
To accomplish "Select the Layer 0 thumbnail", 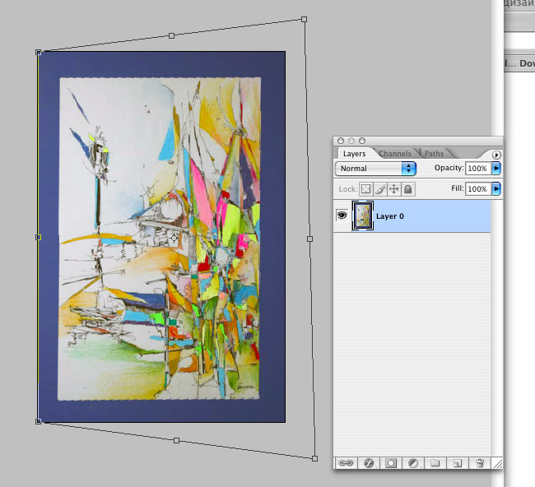I will (x=363, y=216).
